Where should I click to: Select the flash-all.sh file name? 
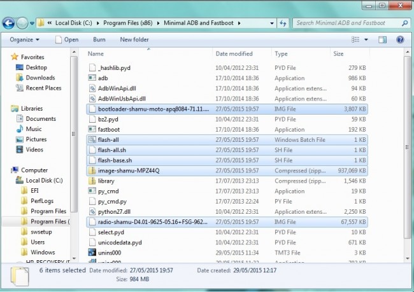pos(112,150)
